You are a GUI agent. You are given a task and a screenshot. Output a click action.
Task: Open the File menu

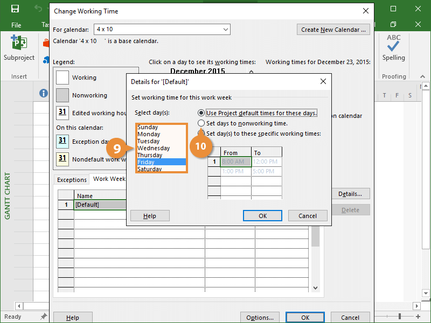pyautogui.click(x=16, y=25)
